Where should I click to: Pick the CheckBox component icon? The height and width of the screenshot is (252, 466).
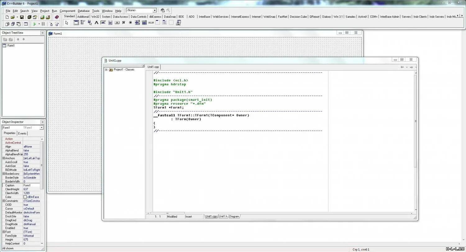pyautogui.click(x=124, y=23)
